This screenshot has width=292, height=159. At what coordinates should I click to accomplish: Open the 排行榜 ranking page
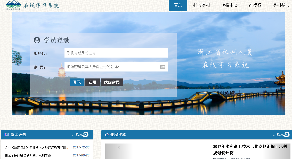coord(255,5)
